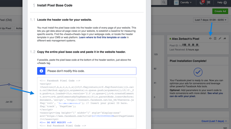
Task: Open the Carrotly account dropdown
Action: (x=186, y=2)
